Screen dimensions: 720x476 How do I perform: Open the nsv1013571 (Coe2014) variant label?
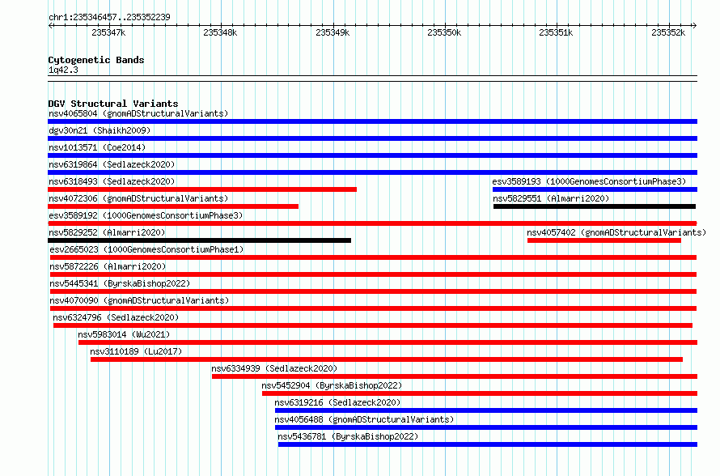[97, 147]
